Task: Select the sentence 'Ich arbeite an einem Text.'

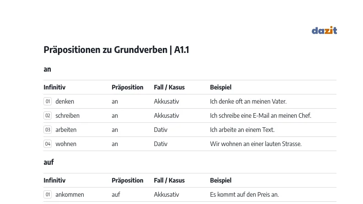Action: point(242,130)
